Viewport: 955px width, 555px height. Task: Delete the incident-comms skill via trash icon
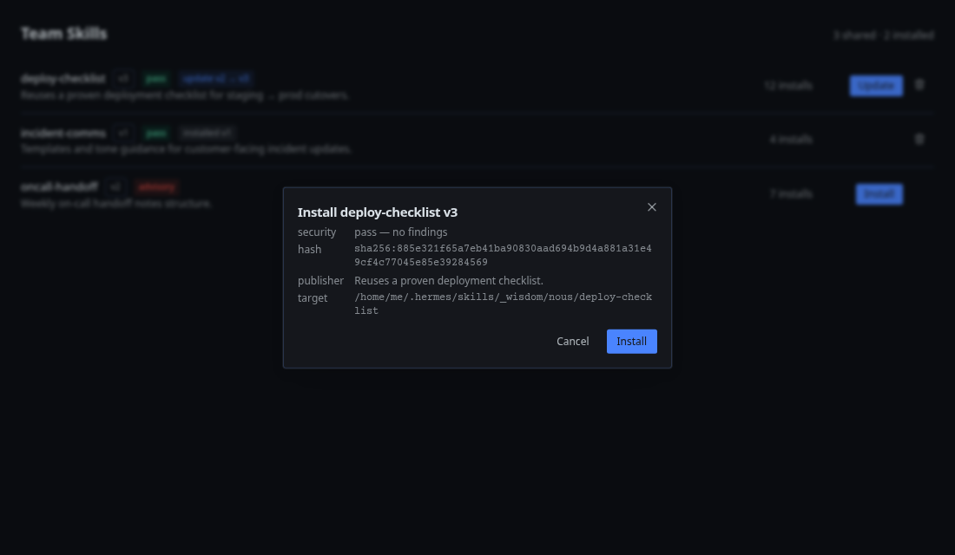coord(919,140)
